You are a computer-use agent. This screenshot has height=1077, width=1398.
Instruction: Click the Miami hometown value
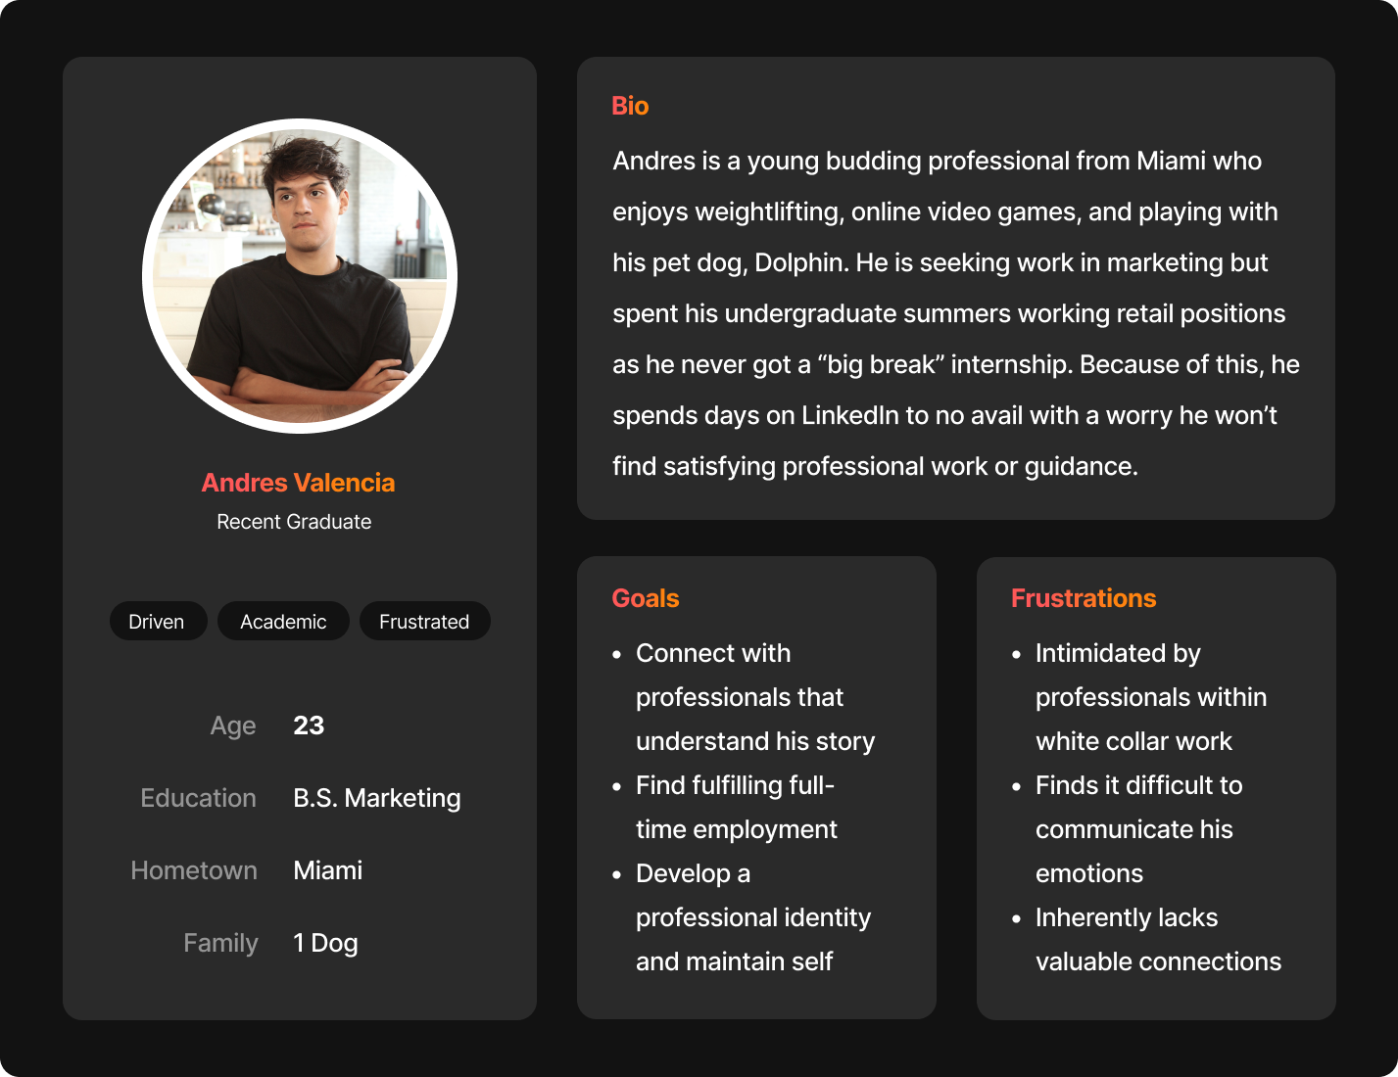click(x=328, y=870)
